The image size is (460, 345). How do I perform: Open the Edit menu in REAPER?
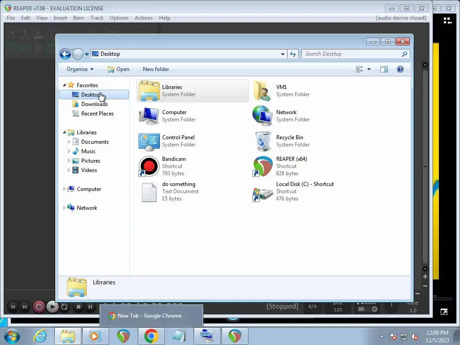tap(26, 18)
